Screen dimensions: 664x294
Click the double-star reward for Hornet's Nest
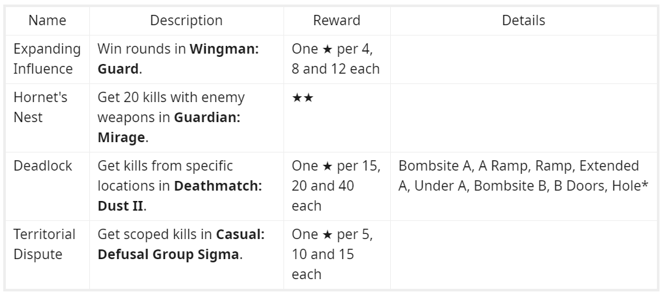pos(302,98)
